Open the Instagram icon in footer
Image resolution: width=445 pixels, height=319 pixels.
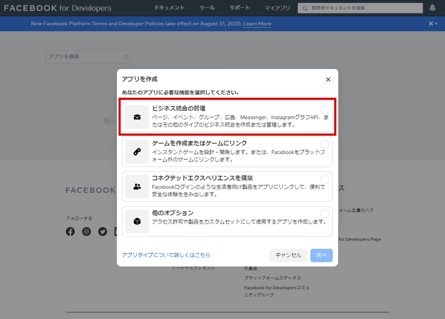(86, 232)
